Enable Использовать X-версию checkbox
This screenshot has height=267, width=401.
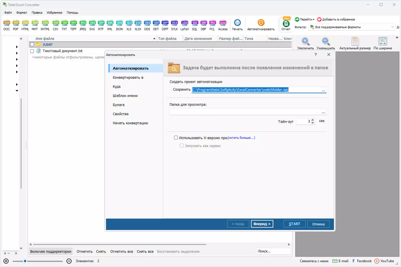[x=176, y=138]
